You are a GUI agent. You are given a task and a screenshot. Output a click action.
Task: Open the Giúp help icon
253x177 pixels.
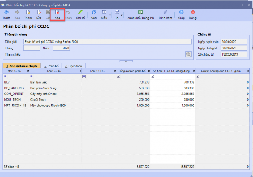point(181,13)
